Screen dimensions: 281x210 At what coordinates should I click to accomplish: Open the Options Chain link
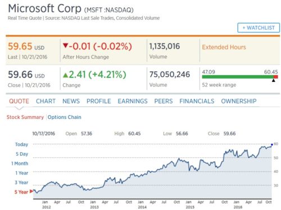coord(64,117)
